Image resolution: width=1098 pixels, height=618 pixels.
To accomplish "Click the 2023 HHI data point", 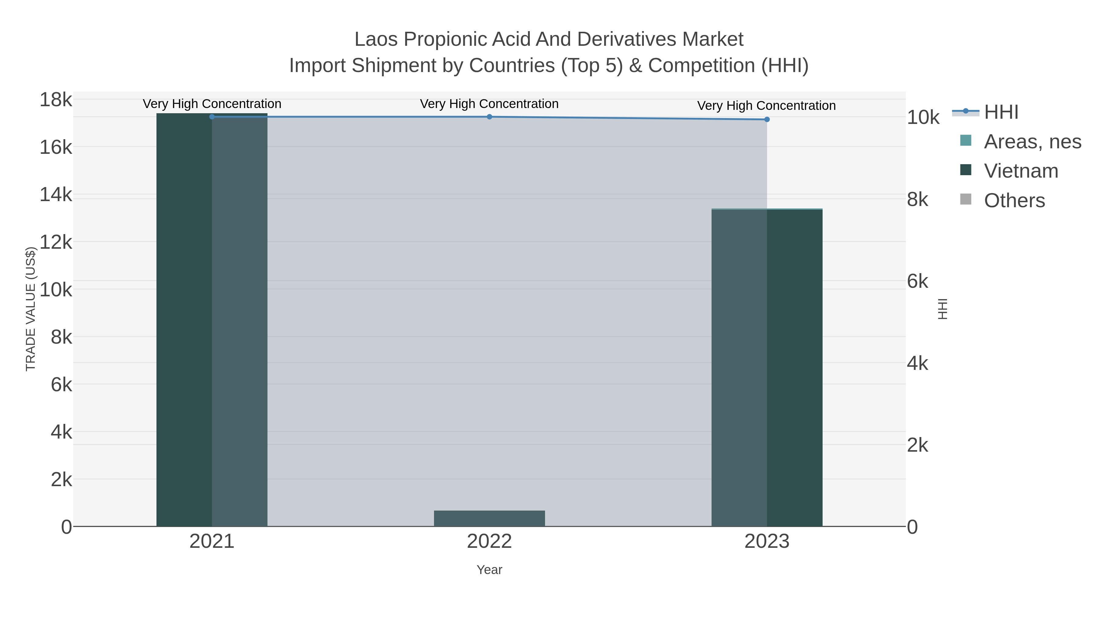I will tap(767, 119).
